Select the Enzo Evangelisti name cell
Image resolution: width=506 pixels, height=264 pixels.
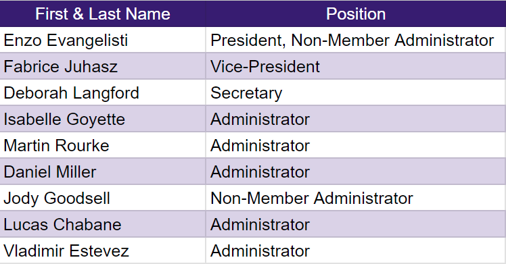click(x=103, y=41)
